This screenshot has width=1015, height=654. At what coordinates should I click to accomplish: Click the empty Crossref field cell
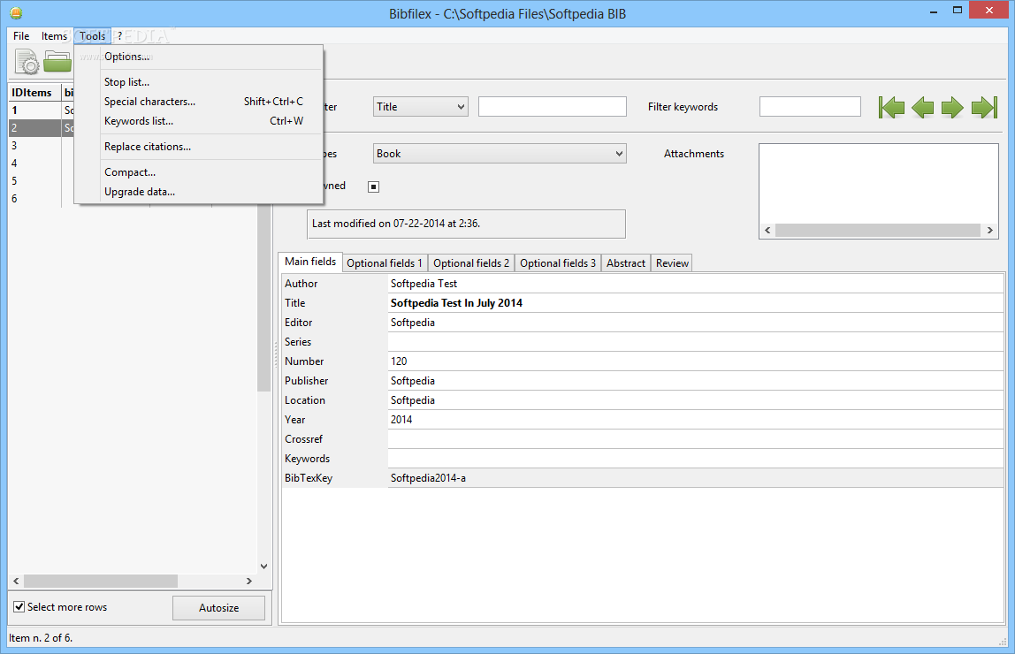pos(695,438)
